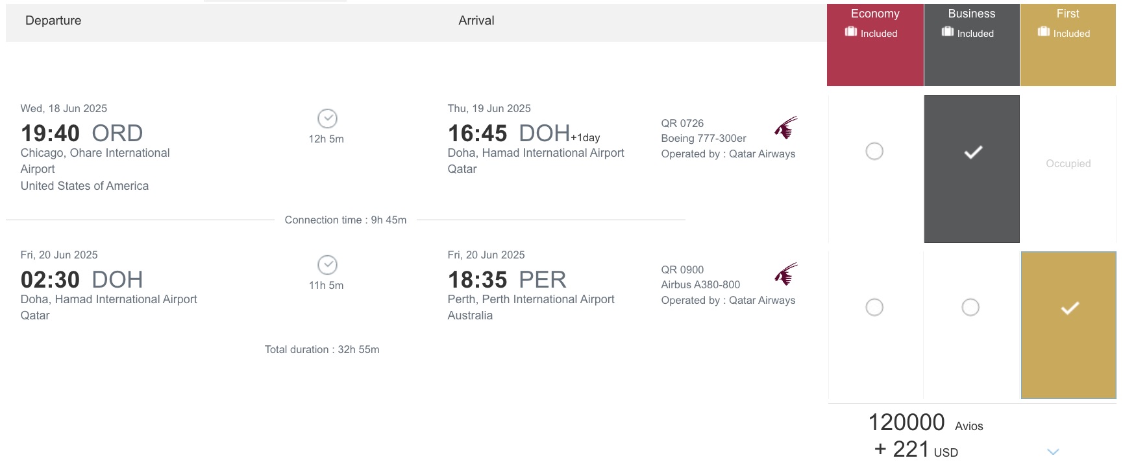Click the baggage icon in the First header
Image resolution: width=1123 pixels, height=469 pixels.
(x=1044, y=30)
